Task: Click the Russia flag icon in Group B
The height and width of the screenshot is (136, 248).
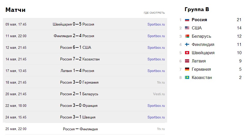Action: pos(187,20)
